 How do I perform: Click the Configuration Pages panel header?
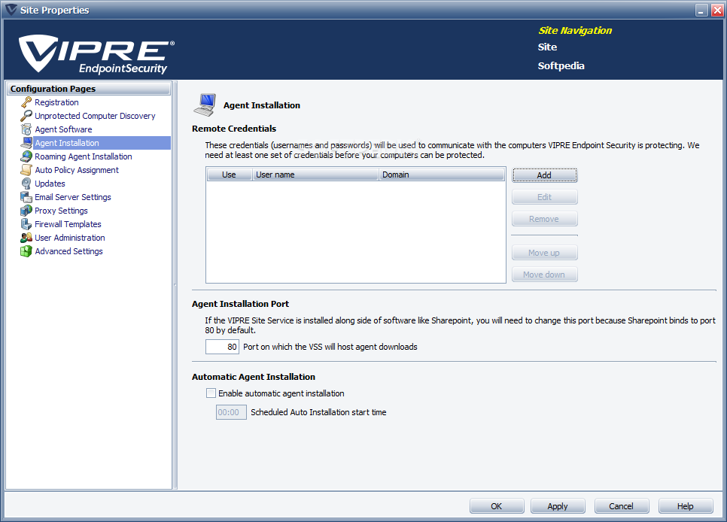pos(89,89)
